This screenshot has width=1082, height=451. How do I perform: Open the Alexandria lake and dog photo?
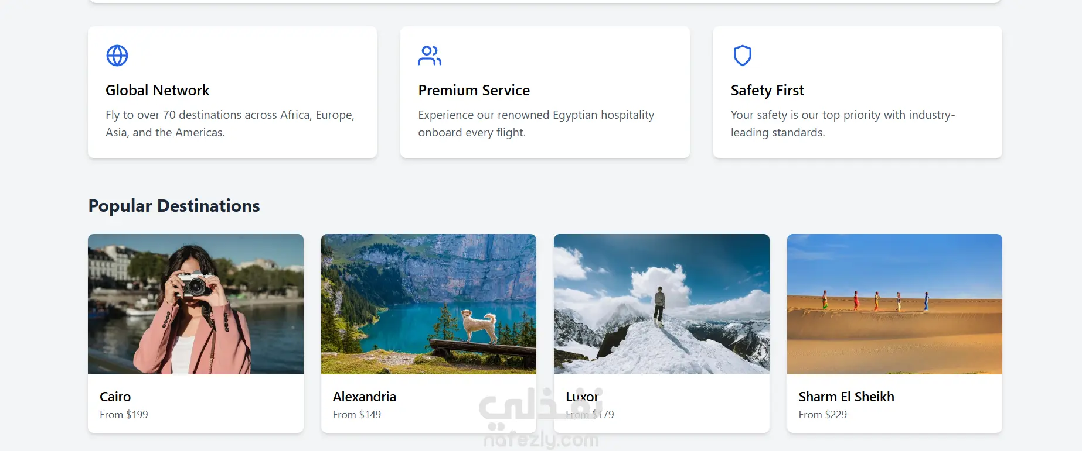(x=428, y=304)
